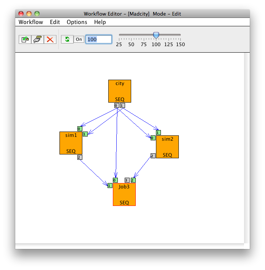Select the sim2 job node
265x270 pixels.
pyautogui.click(x=167, y=146)
